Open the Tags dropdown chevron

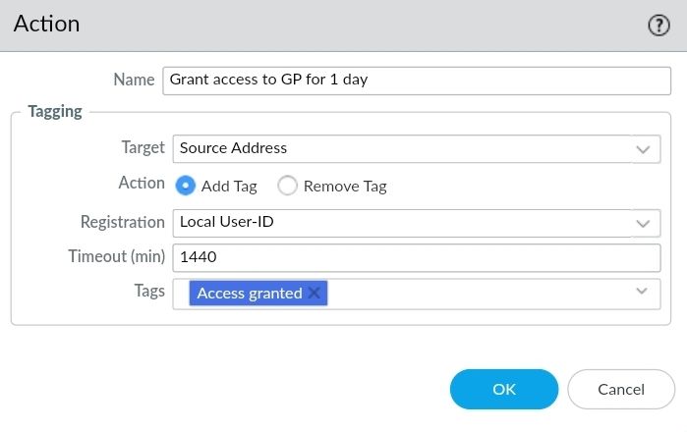pos(643,292)
